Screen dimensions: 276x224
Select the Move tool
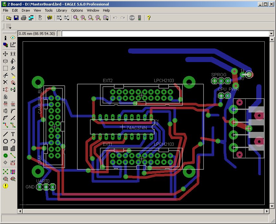(6, 54)
